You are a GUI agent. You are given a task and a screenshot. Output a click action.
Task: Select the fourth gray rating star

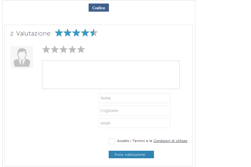72,49
